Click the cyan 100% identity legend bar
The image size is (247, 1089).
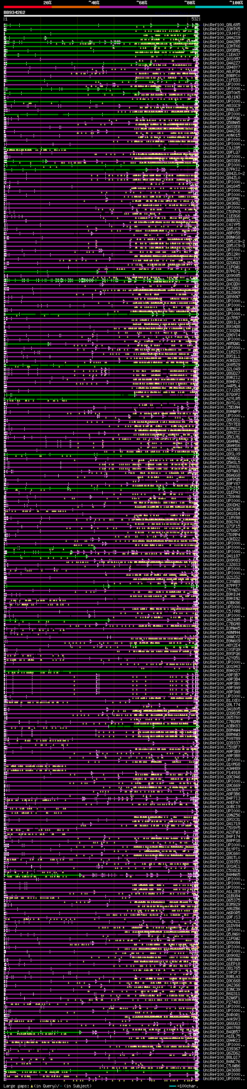tap(220, 7)
